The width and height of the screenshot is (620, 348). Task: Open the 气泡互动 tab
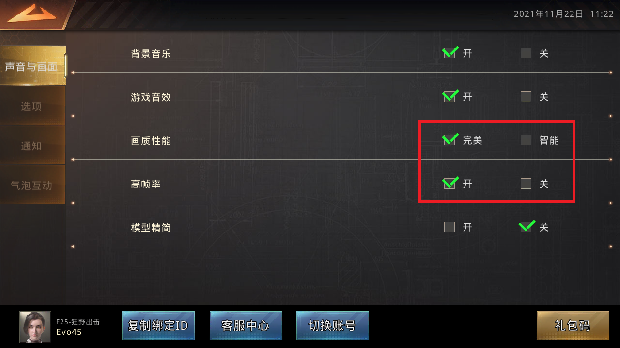tap(32, 185)
